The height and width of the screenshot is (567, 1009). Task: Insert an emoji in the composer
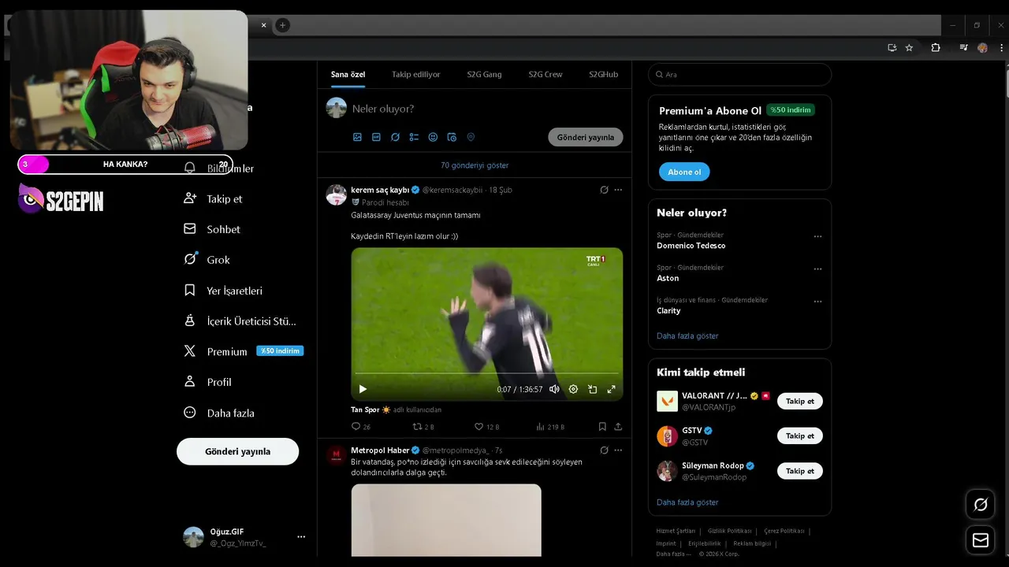(433, 137)
